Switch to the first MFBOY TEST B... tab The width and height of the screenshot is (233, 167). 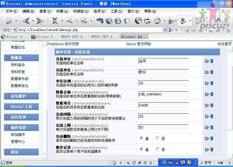pos(74,37)
